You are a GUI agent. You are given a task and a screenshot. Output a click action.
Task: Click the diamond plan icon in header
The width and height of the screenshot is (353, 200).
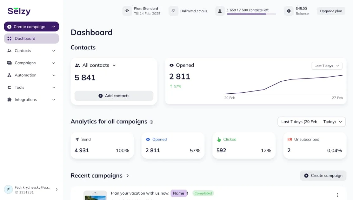click(127, 11)
